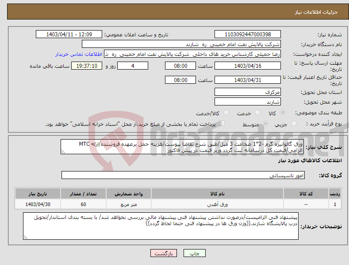The width and height of the screenshot is (349, 265).
Task: Select the متوسط purchase type radio
Action: point(265,123)
